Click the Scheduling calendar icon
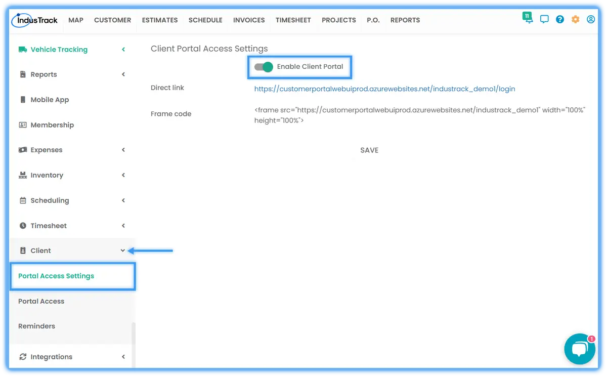This screenshot has width=607, height=377. click(23, 200)
